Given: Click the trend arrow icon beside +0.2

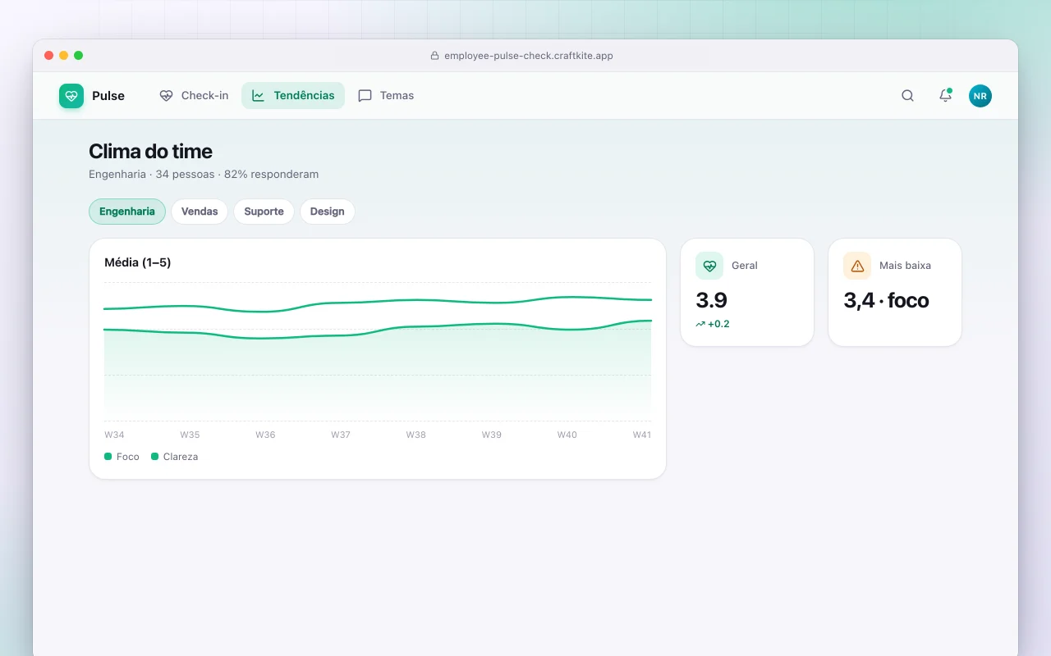Looking at the screenshot, I should (700, 324).
